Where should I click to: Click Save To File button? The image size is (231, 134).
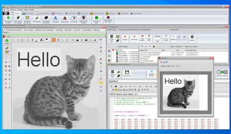point(127,73)
